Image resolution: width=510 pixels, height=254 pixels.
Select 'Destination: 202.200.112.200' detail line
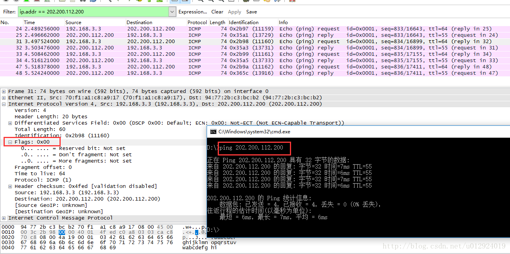click(x=88, y=199)
